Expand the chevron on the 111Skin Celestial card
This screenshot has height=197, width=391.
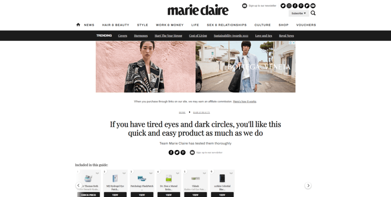coord(231,173)
